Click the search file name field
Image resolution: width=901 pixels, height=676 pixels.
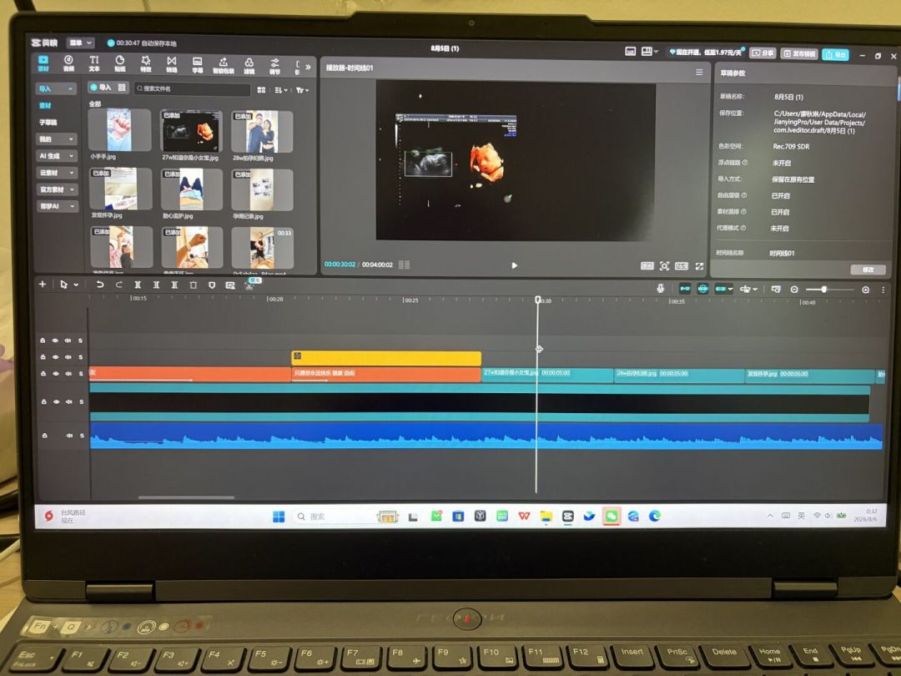[192, 88]
